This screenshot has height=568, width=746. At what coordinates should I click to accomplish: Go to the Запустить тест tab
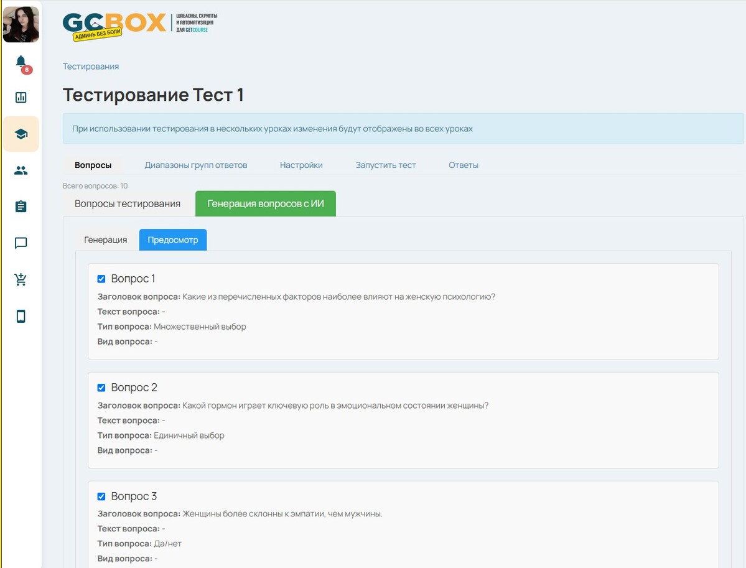click(x=386, y=165)
